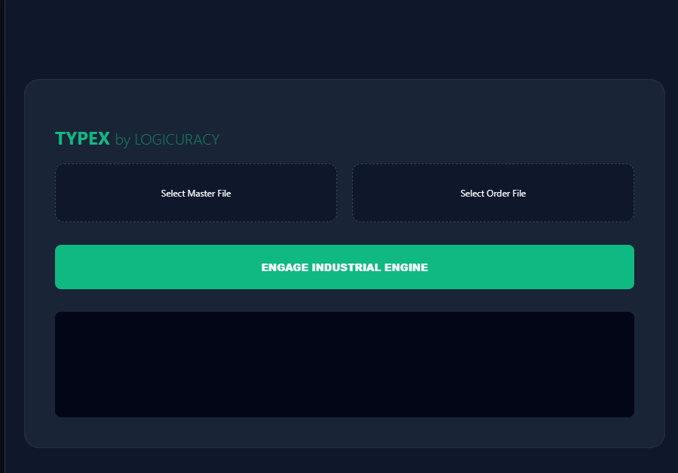Image resolution: width=678 pixels, height=473 pixels.
Task: Choose an order file via right dashed box
Action: point(492,193)
